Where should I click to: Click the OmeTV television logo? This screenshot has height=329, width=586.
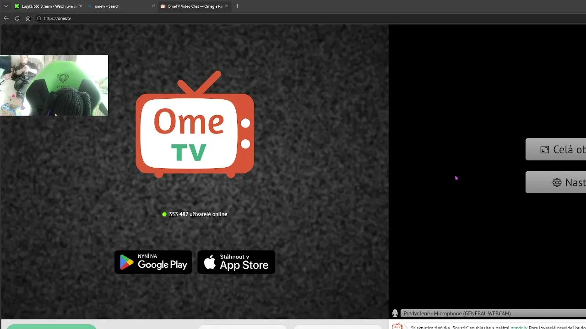pos(195,124)
